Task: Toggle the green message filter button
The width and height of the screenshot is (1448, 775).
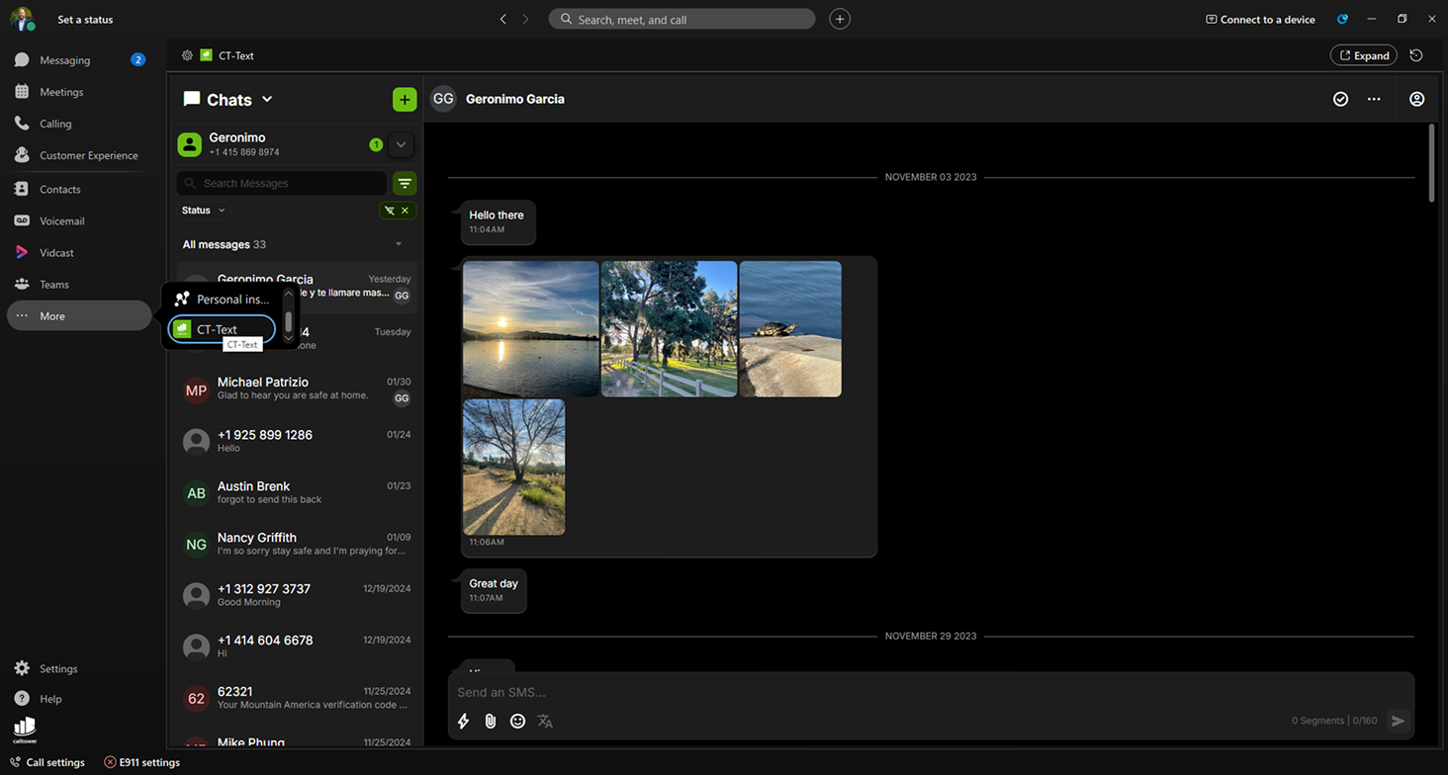Action: (404, 184)
